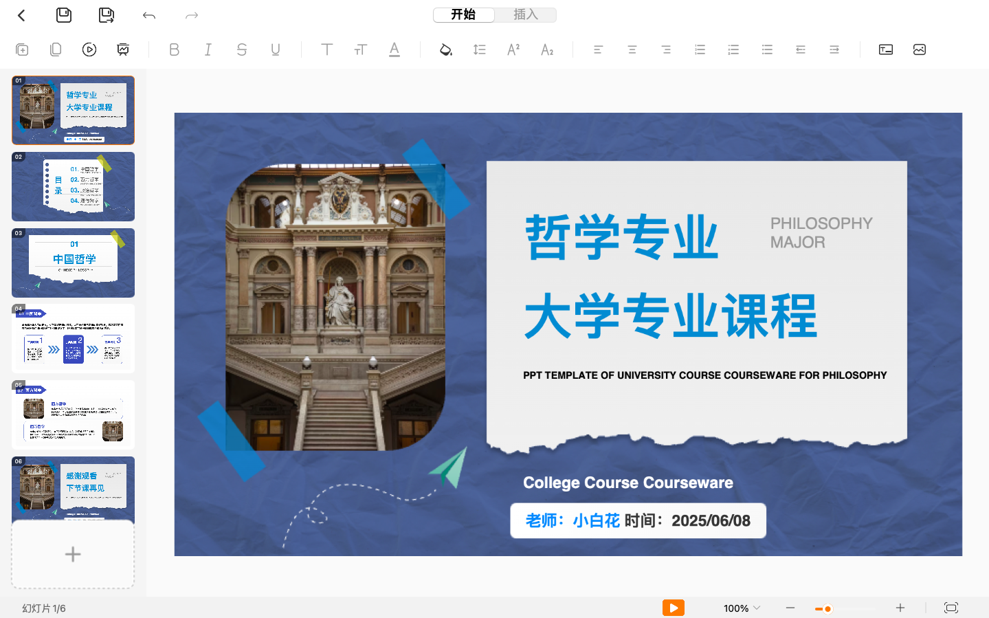
Task: Open the font underline color options
Action: tap(394, 49)
